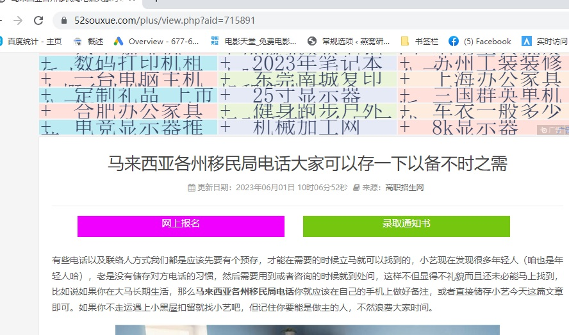Image resolution: width=569 pixels, height=335 pixels.
Task: Click the 高职招生网 source link
Action: click(404, 187)
